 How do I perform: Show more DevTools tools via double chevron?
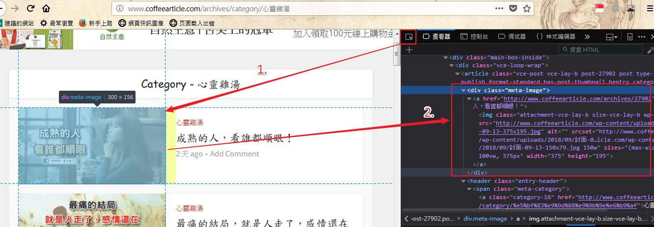pyautogui.click(x=587, y=37)
